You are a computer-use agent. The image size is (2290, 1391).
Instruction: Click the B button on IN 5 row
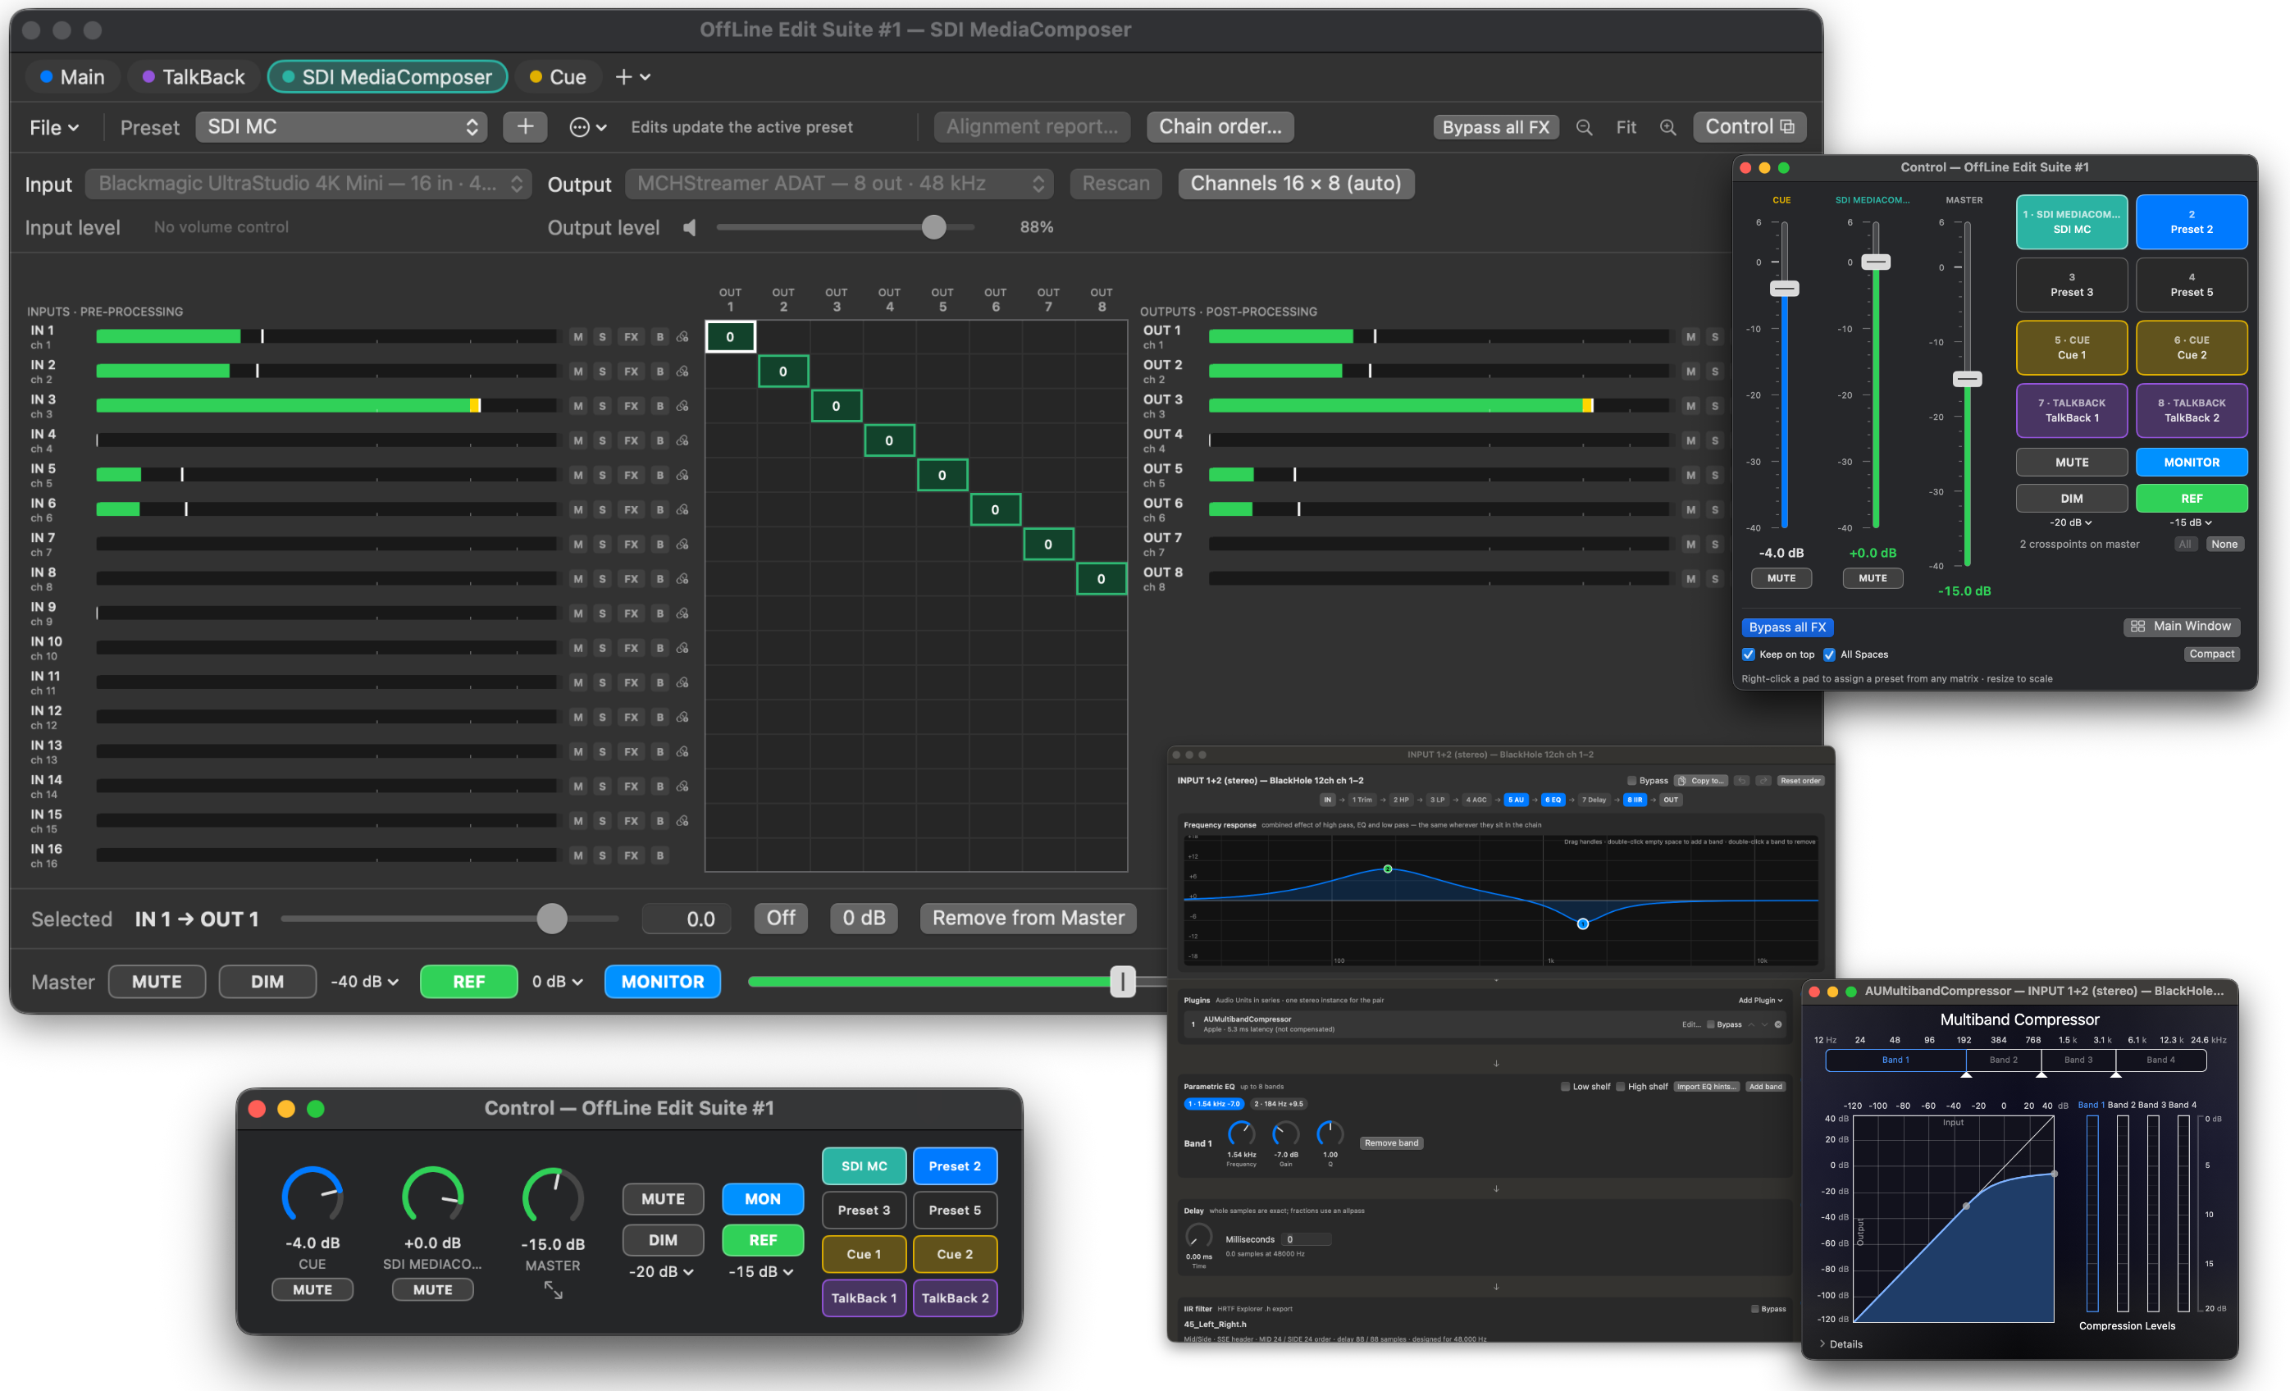pos(660,475)
